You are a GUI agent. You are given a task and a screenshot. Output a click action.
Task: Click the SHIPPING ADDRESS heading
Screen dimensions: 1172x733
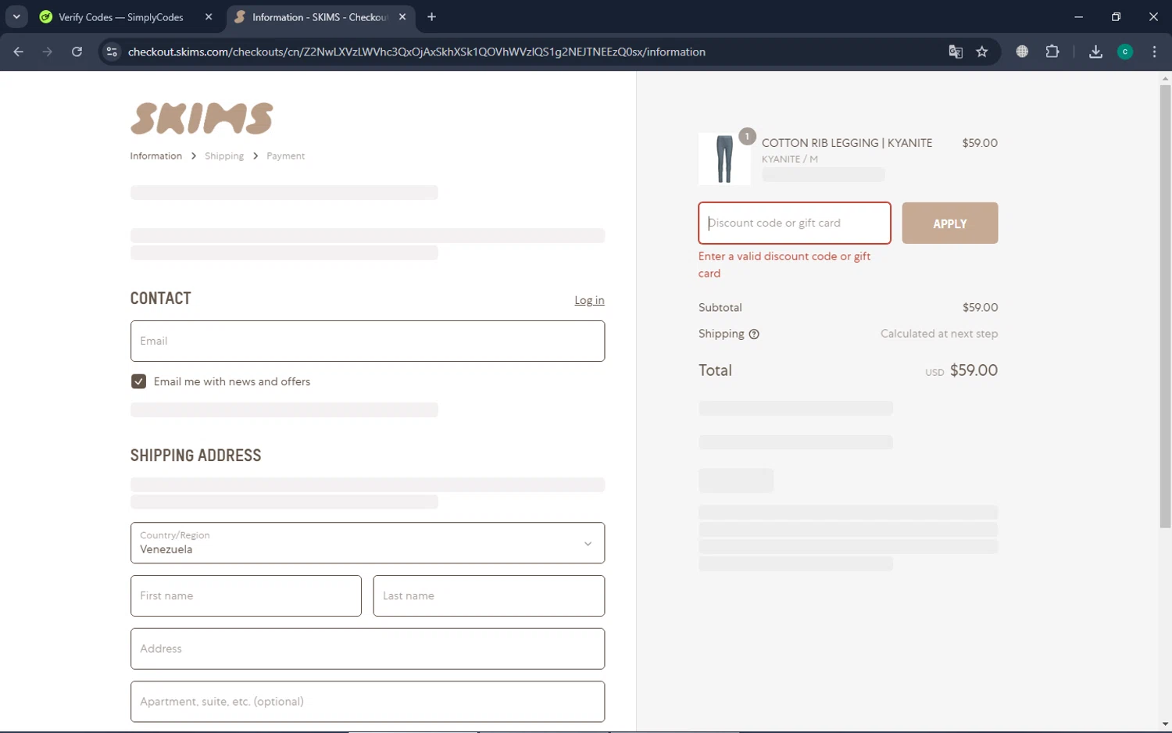pos(195,456)
